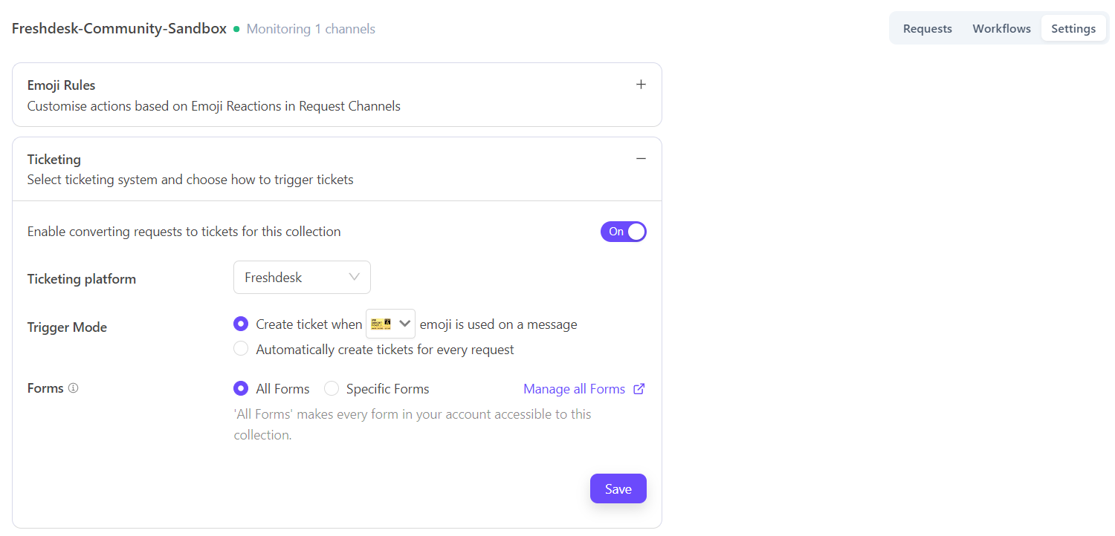Click the Freshdesk-Community-Sandbox collection title
Viewport: 1115px width, 536px height.
click(119, 29)
